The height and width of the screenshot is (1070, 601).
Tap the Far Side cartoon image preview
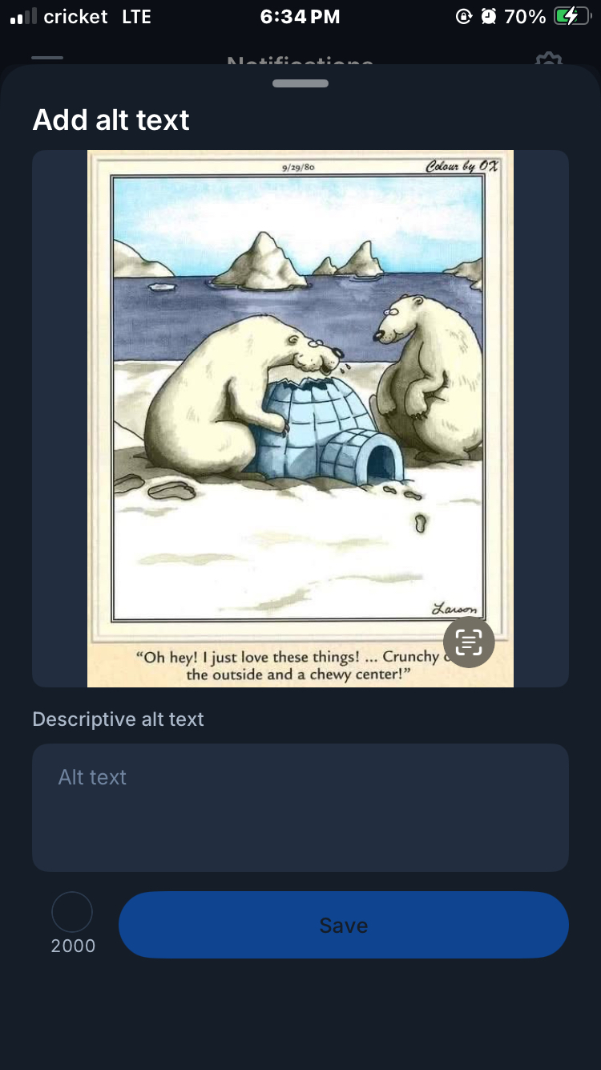tap(300, 419)
